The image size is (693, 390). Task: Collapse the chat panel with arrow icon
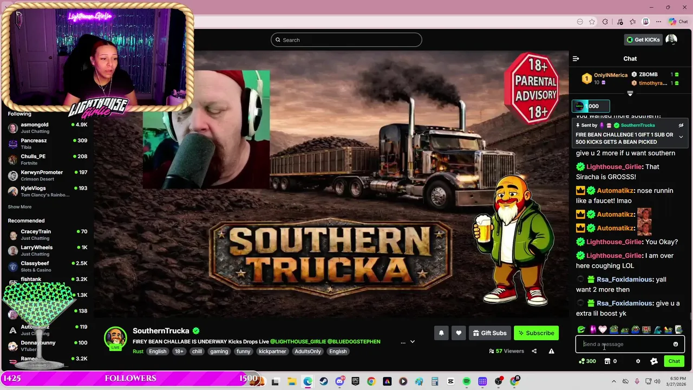[x=576, y=58]
